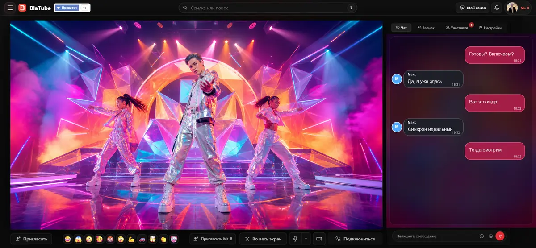
Task: Send the heart-eyes emoji reaction
Action: tap(100, 239)
